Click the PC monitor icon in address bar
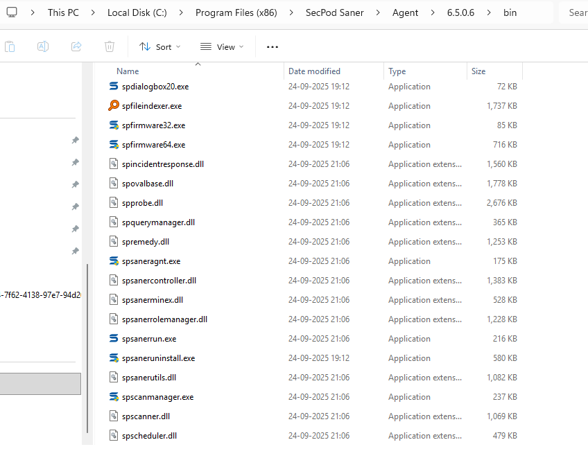The height and width of the screenshot is (458, 588). [x=12, y=12]
